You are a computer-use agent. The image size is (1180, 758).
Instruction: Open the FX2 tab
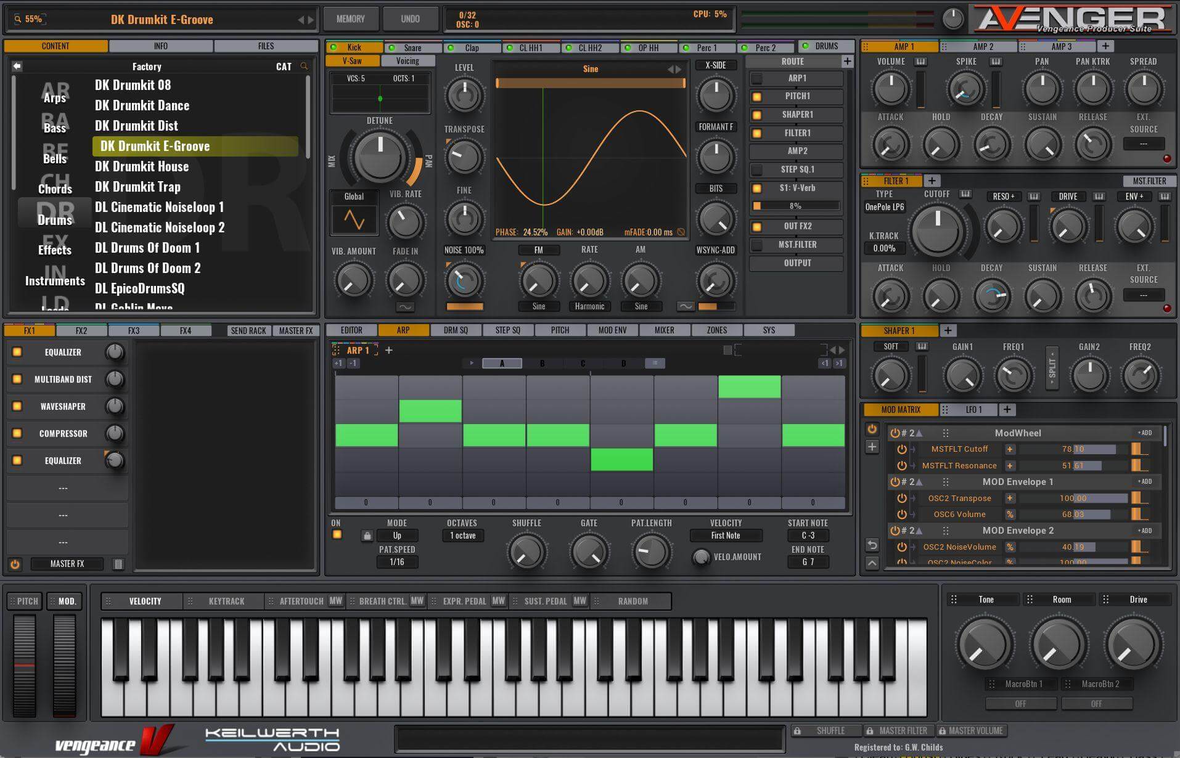pos(81,331)
